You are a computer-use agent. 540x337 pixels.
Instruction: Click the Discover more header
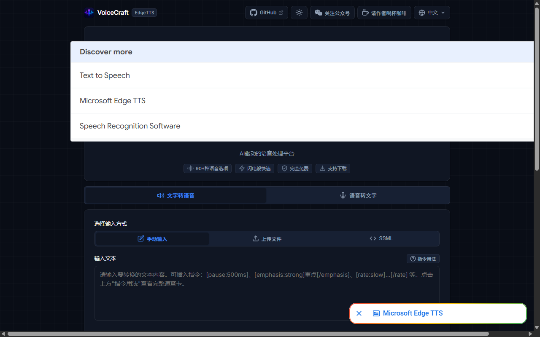[x=302, y=52]
